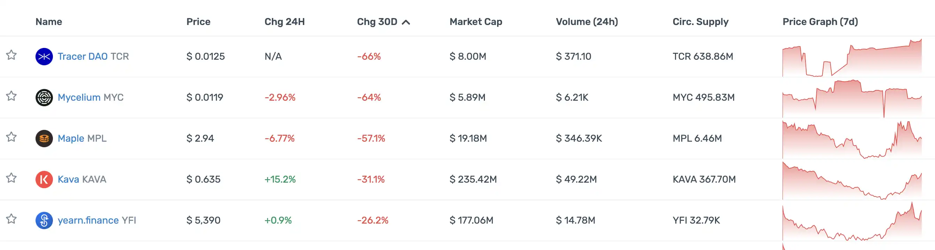The image size is (935, 250).
Task: Click the Tracer DAO coin logo icon
Action: 44,57
